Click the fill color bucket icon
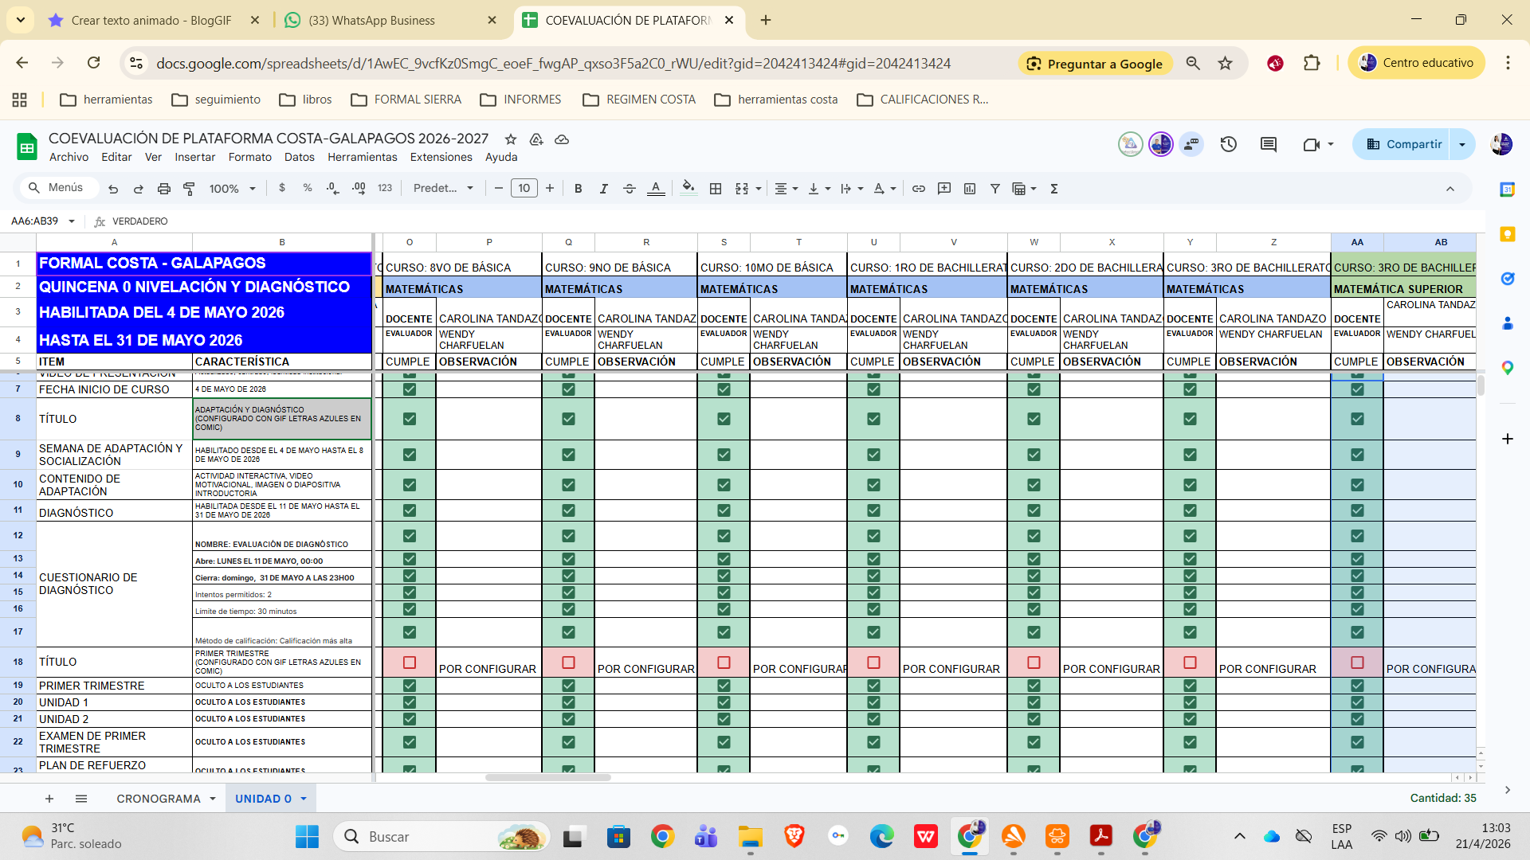This screenshot has height=860, width=1530. pos(688,188)
